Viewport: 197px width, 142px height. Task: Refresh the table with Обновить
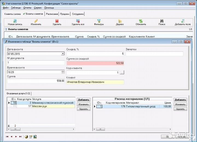(x=141, y=21)
